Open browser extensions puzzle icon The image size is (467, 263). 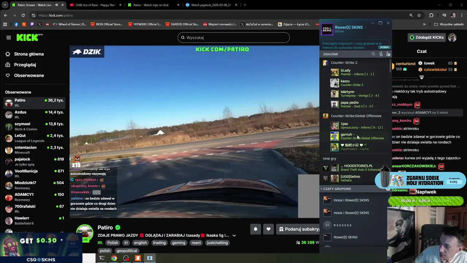coord(432,15)
